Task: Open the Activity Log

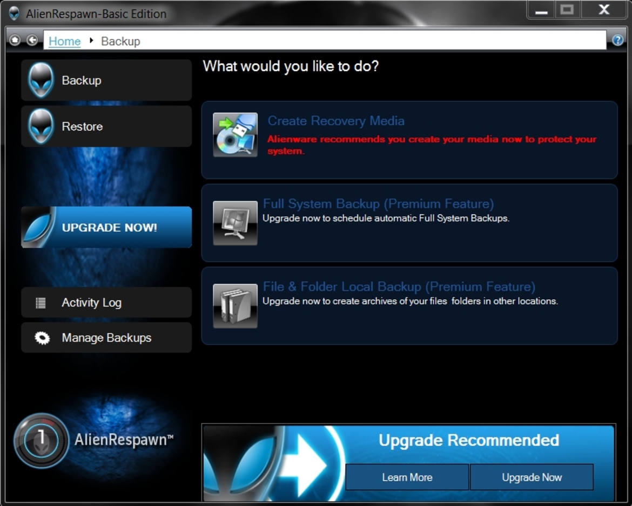Action: (106, 302)
